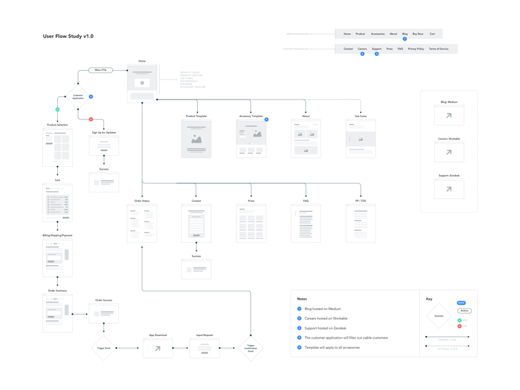Open the Order Status wireframe thumbnail
The image size is (520, 390).
[142, 223]
